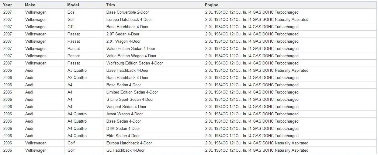Viewport: 378px width, 155px height.
Task: Select the Model column header
Action: (73, 5)
